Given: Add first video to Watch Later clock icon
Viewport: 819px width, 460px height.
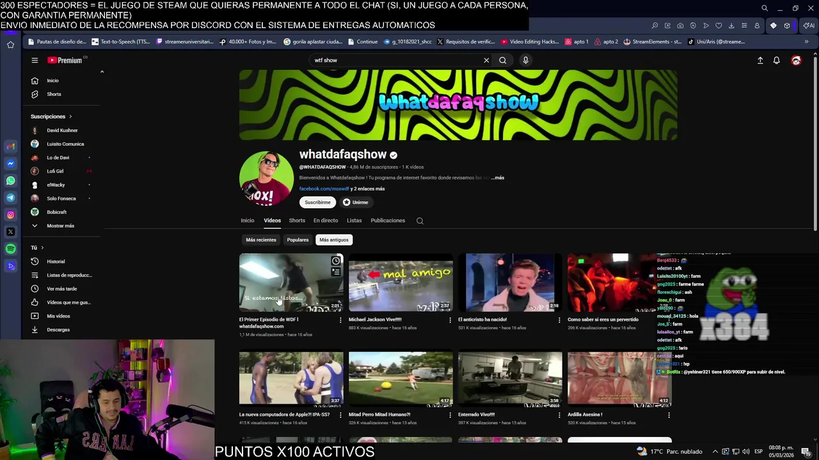Looking at the screenshot, I should click(x=336, y=261).
